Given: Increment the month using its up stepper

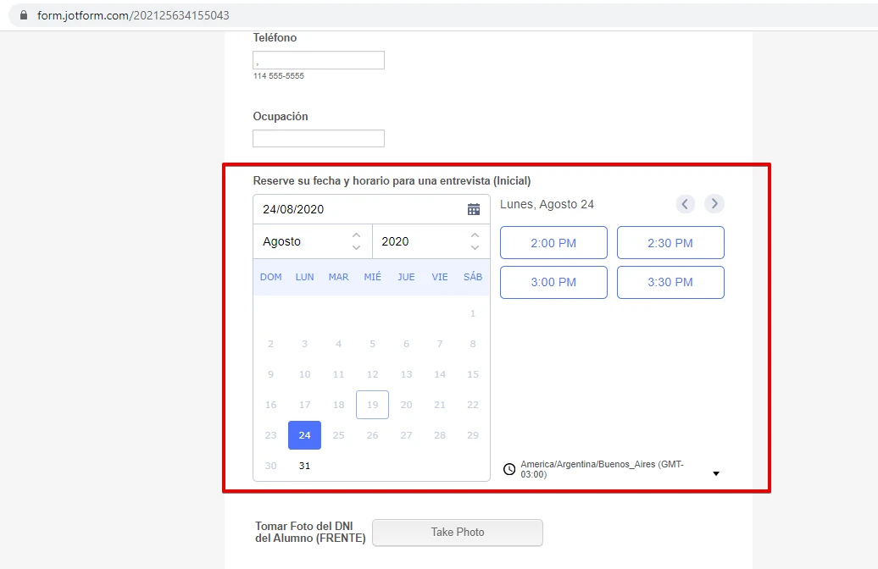Looking at the screenshot, I should [x=357, y=236].
